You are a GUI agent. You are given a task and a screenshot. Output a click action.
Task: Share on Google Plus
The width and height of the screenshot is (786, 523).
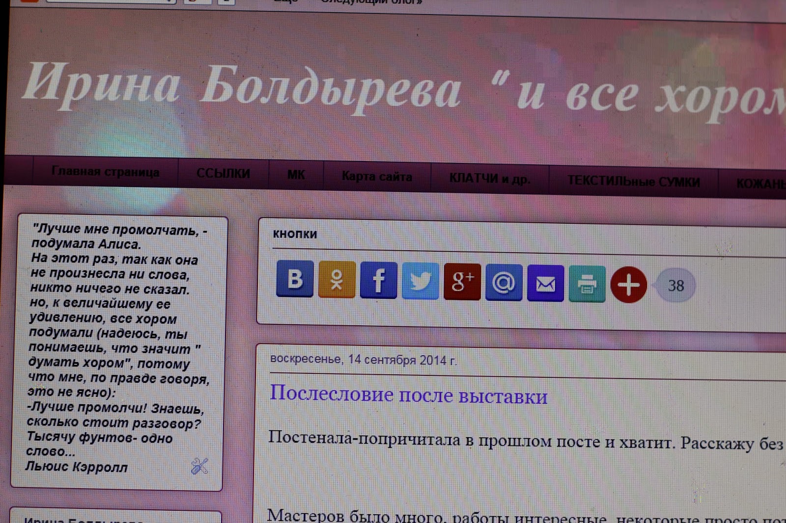(x=462, y=282)
